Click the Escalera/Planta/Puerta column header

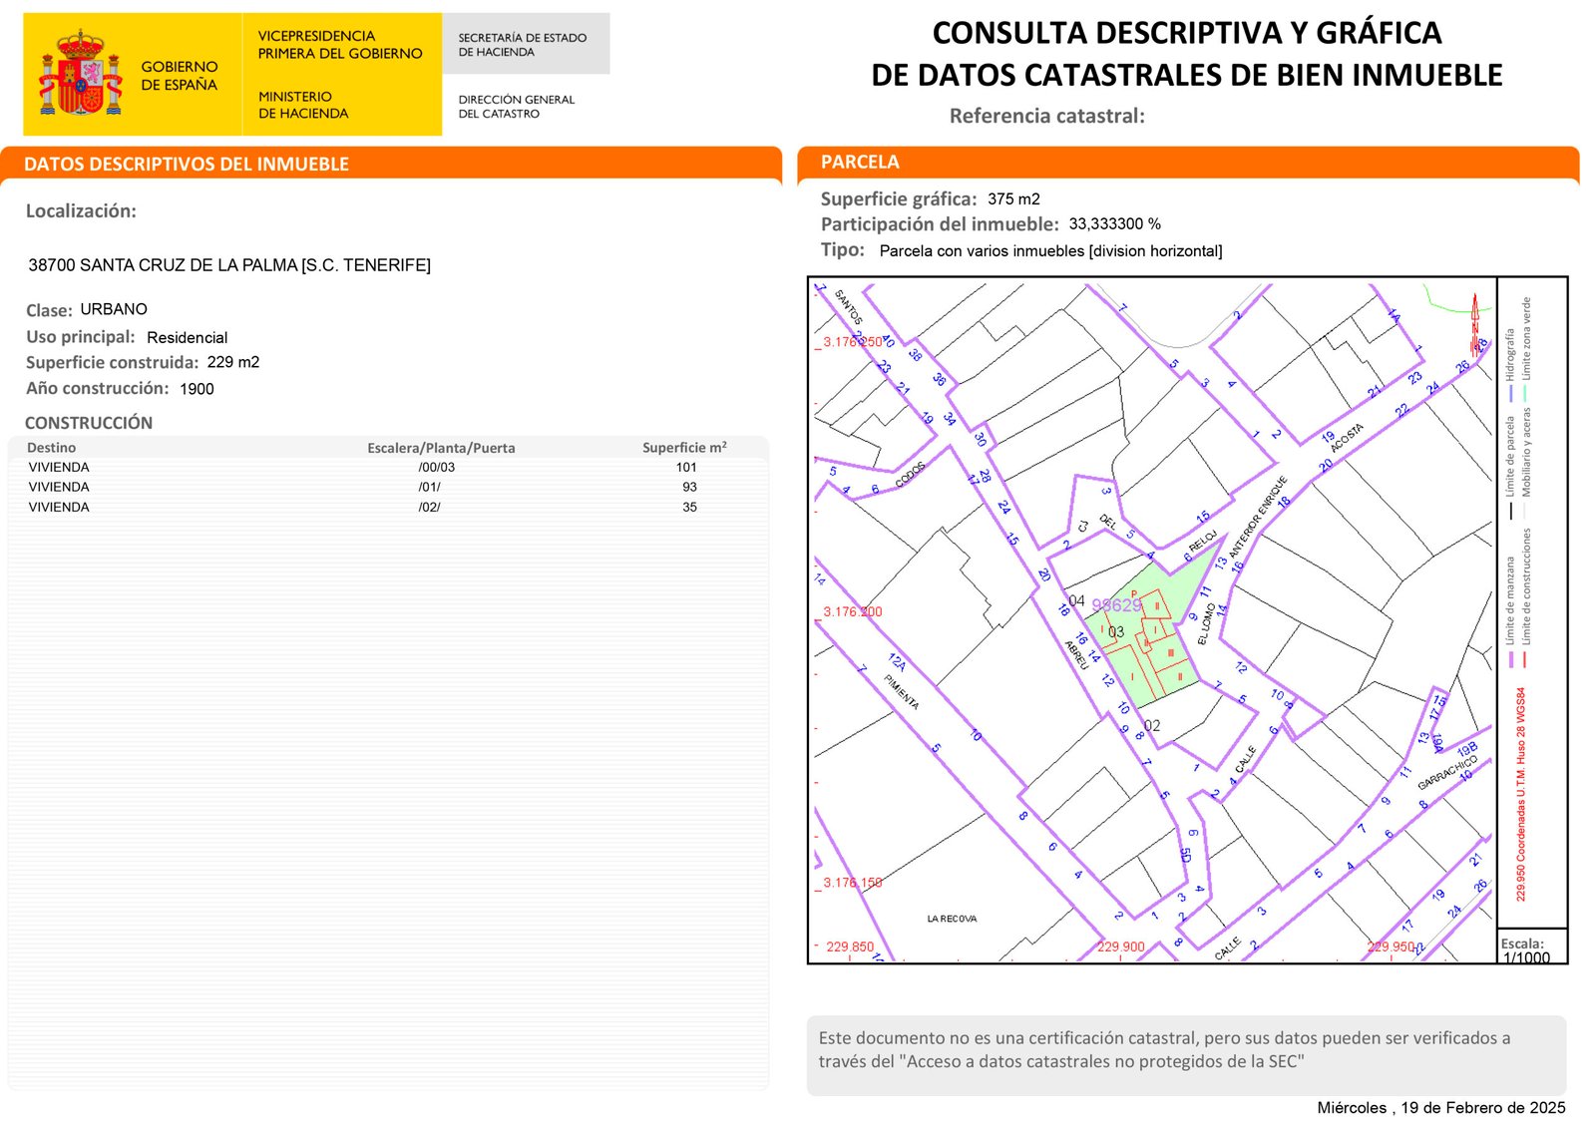point(441,448)
